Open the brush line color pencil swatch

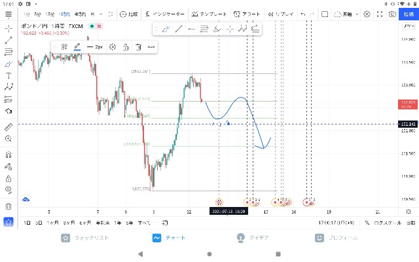(x=77, y=47)
